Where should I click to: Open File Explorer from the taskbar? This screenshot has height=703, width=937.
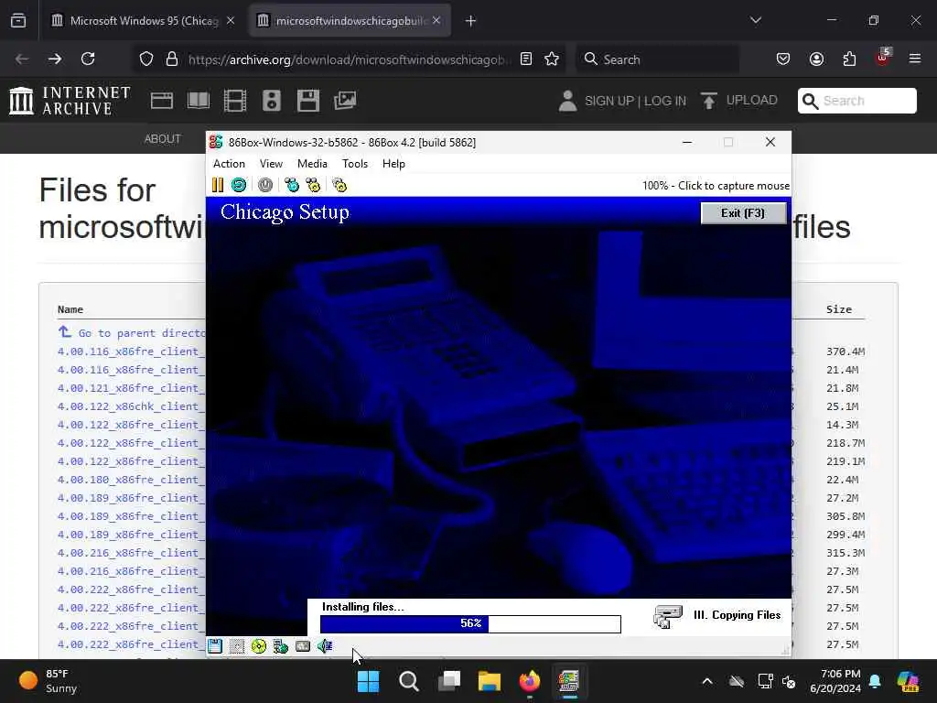(x=490, y=681)
